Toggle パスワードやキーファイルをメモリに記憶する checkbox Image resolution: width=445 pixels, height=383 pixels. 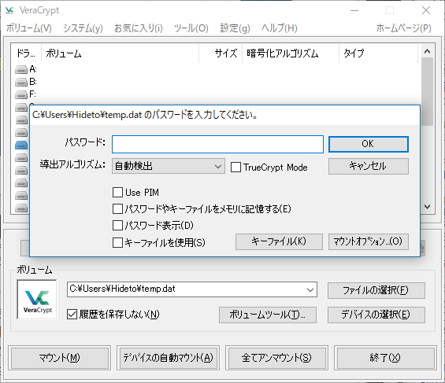pyautogui.click(x=118, y=209)
